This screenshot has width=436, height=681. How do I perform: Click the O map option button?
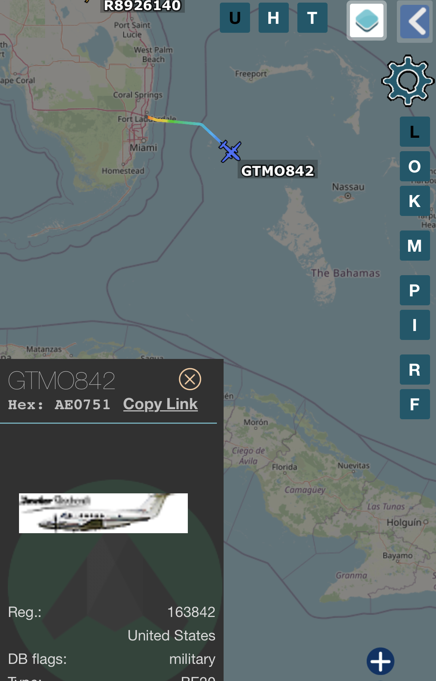tap(415, 166)
